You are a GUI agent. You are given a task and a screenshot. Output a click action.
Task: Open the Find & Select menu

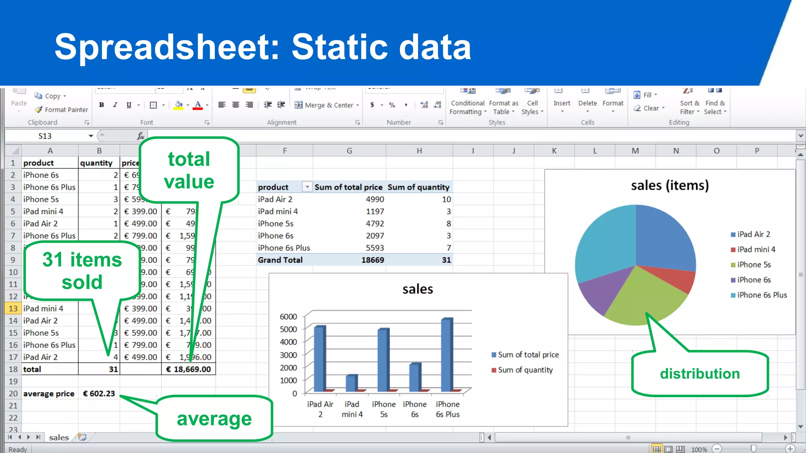coord(715,101)
